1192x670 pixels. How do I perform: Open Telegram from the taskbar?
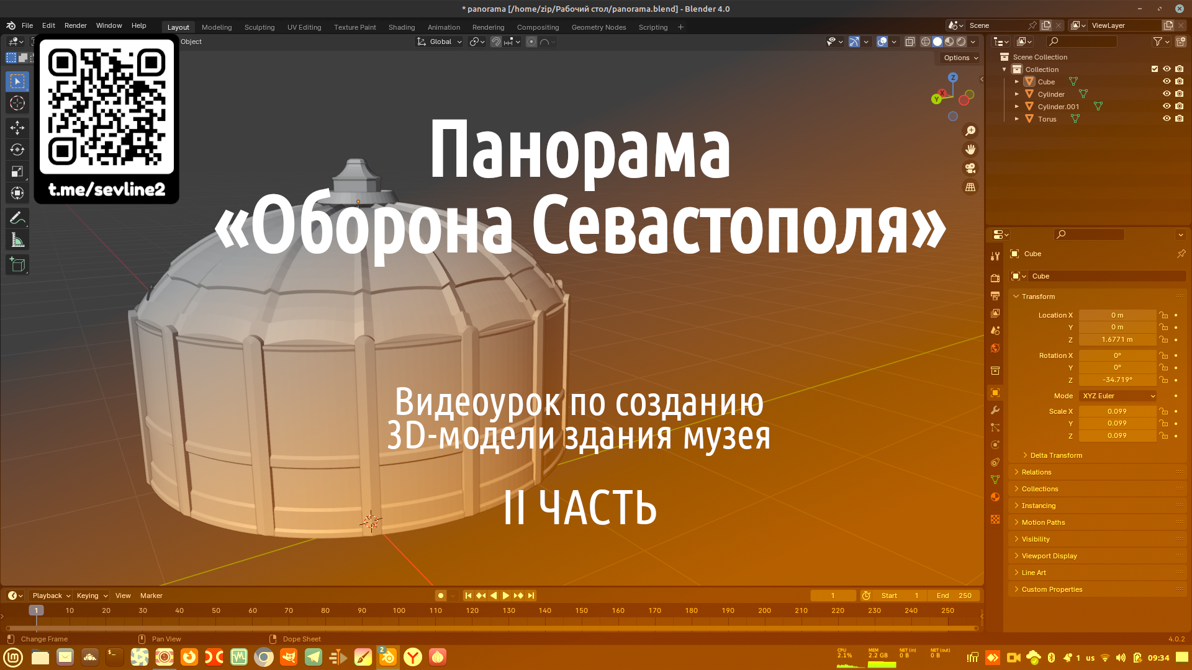314,657
